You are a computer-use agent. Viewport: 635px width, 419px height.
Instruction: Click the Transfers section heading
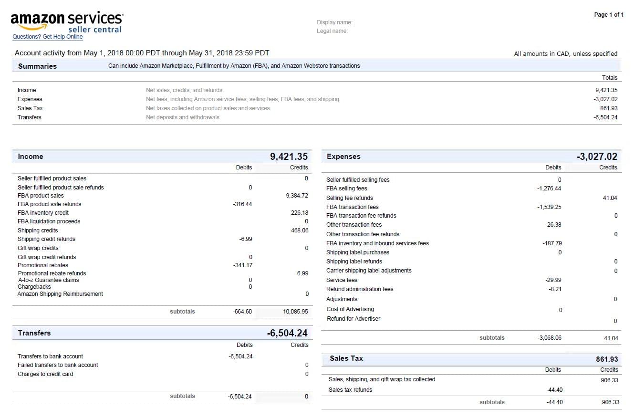[34, 333]
